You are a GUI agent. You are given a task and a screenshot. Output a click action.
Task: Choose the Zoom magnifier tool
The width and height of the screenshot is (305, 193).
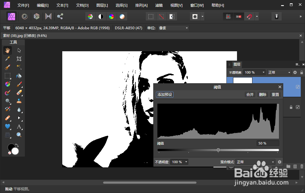19,135
